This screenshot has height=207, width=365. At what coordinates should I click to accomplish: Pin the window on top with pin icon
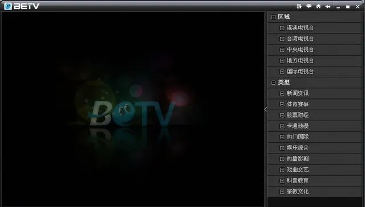pyautogui.click(x=328, y=6)
